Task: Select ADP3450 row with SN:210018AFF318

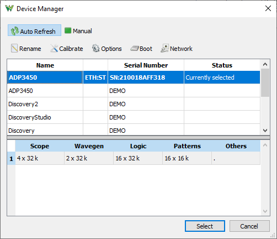Action: (134, 77)
